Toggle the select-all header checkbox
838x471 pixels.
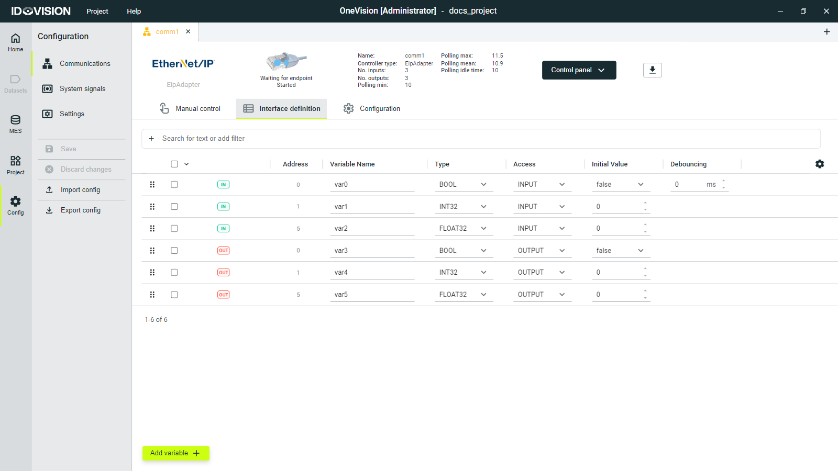pyautogui.click(x=174, y=164)
